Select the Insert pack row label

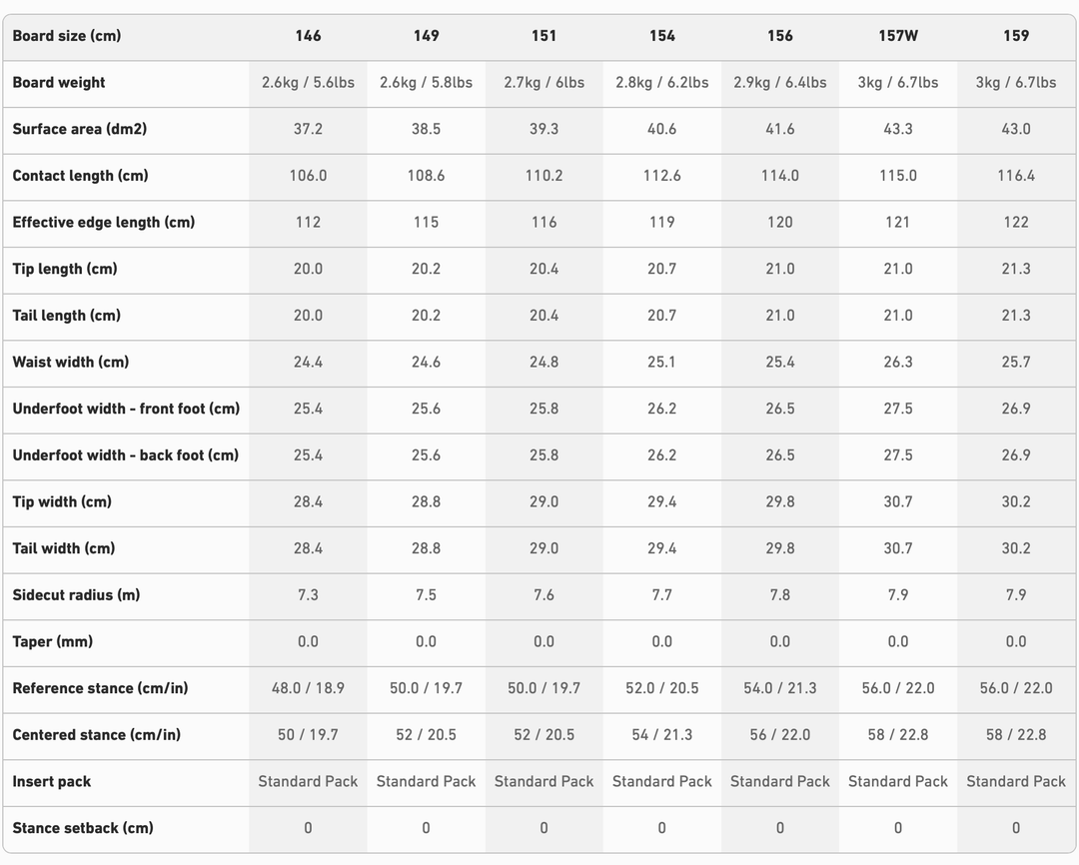coord(51,782)
